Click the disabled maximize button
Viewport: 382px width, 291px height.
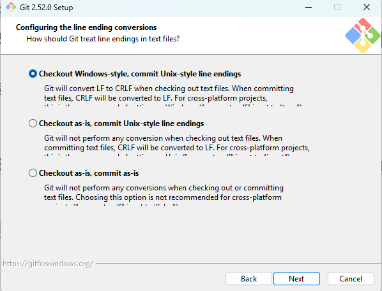[337, 7]
